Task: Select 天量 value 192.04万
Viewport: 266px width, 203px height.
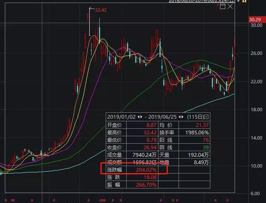Action: click(198, 155)
